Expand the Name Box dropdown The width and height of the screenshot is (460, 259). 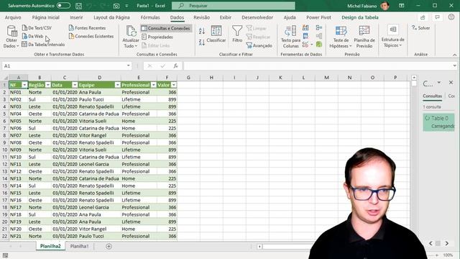128,65
